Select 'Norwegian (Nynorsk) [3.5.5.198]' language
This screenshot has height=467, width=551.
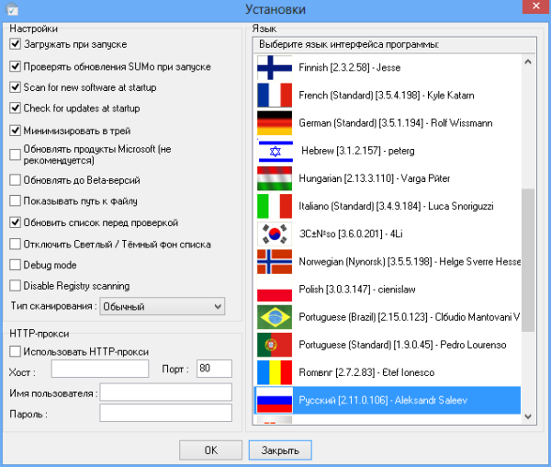(388, 262)
